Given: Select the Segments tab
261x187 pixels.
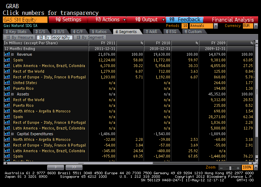Looking at the screenshot, I should 127,32.
